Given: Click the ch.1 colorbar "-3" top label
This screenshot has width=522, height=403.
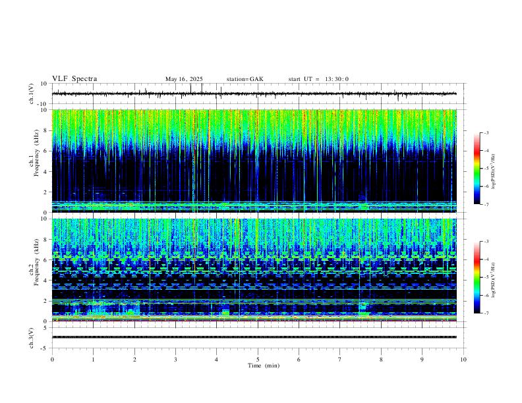Looking at the screenshot, I should tap(486, 132).
